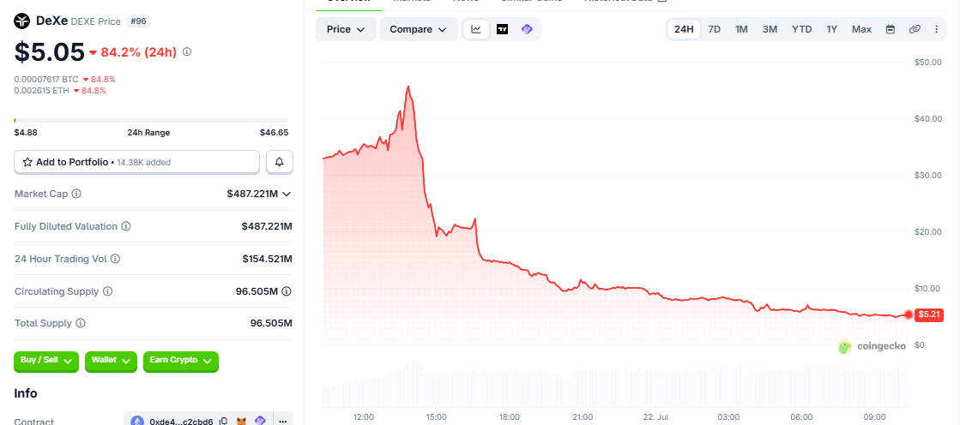Viewport: 960px width, 425px height.
Task: Open the calendar date range picker
Action: click(891, 29)
